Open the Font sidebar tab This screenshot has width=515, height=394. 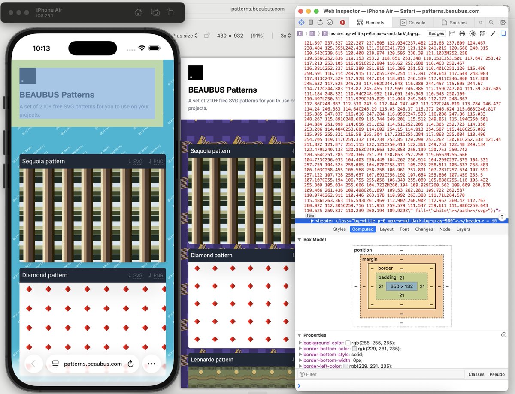[x=404, y=229]
